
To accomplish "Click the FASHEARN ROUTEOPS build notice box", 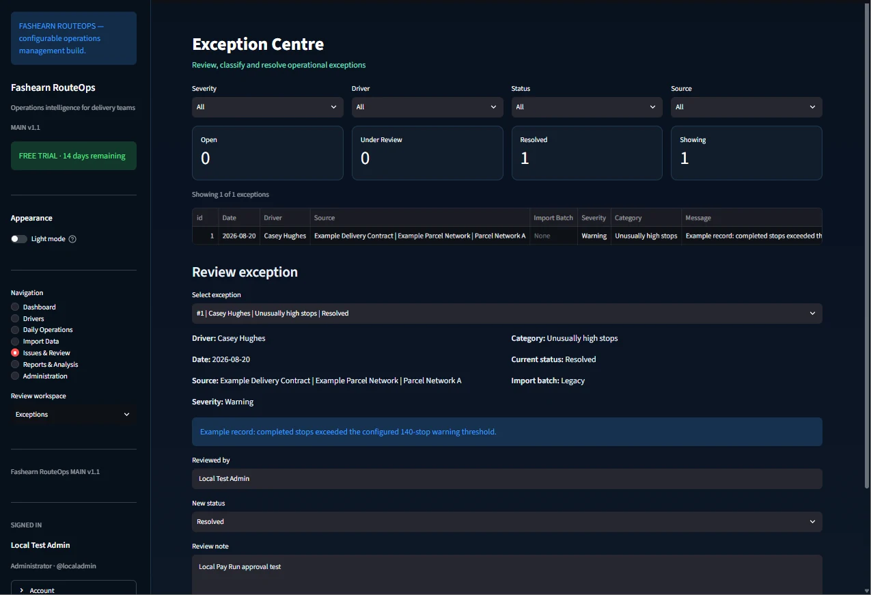I will point(74,38).
